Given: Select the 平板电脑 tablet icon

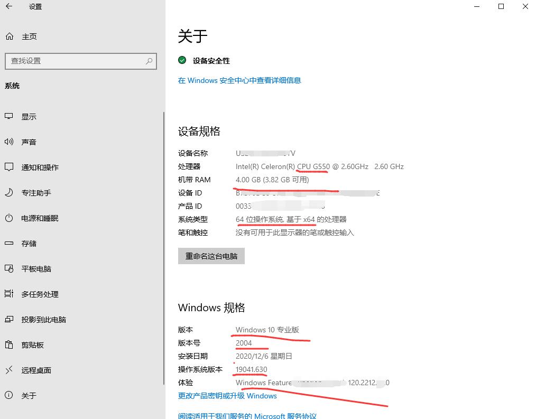Looking at the screenshot, I should [9, 268].
